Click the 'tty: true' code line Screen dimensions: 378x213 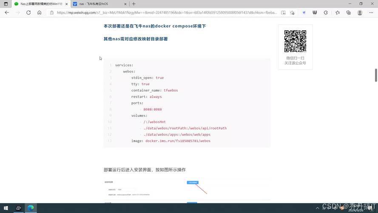(140, 84)
